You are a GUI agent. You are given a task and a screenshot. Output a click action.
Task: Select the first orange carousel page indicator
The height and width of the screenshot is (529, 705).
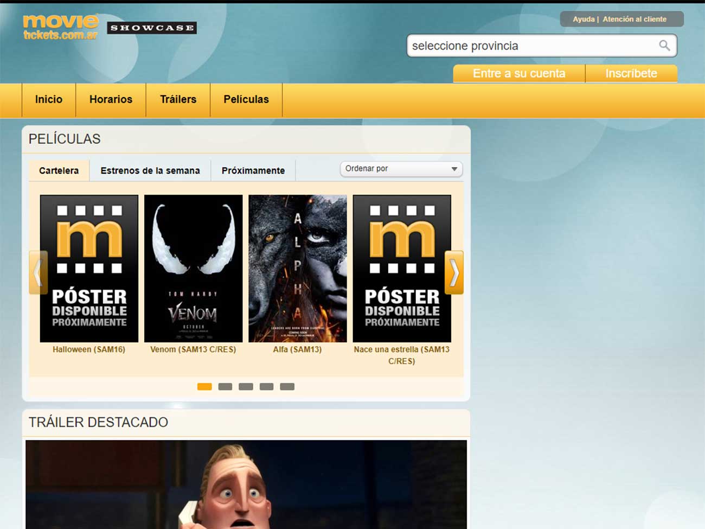tap(204, 387)
